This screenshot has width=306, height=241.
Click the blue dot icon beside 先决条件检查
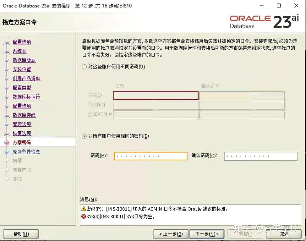coord(7,152)
